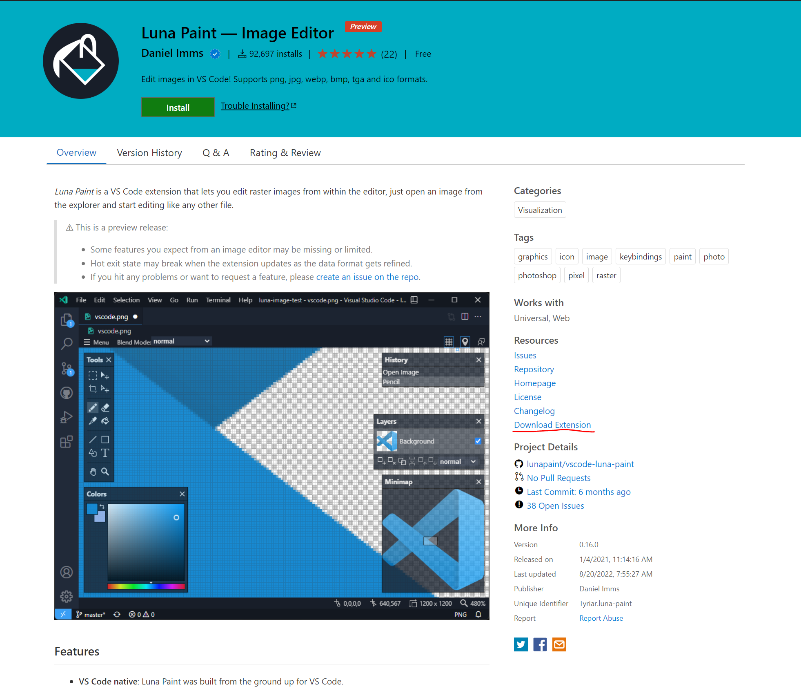
Task: Open the hamburger Menu in Luna Paint editor
Action: point(96,342)
